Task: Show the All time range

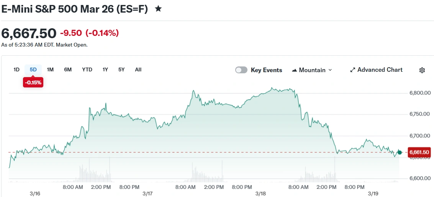Action: pos(138,69)
